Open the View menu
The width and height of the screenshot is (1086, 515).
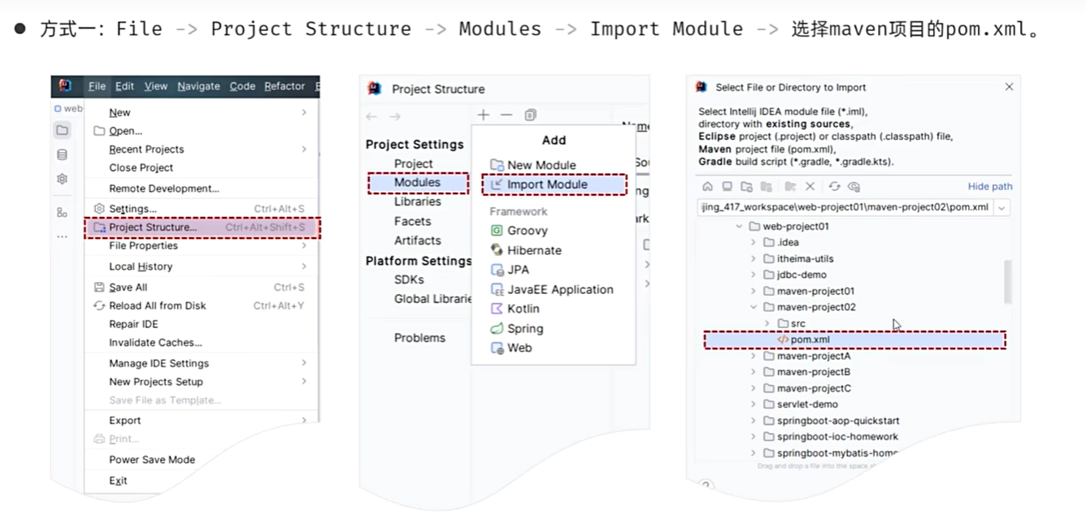click(156, 86)
